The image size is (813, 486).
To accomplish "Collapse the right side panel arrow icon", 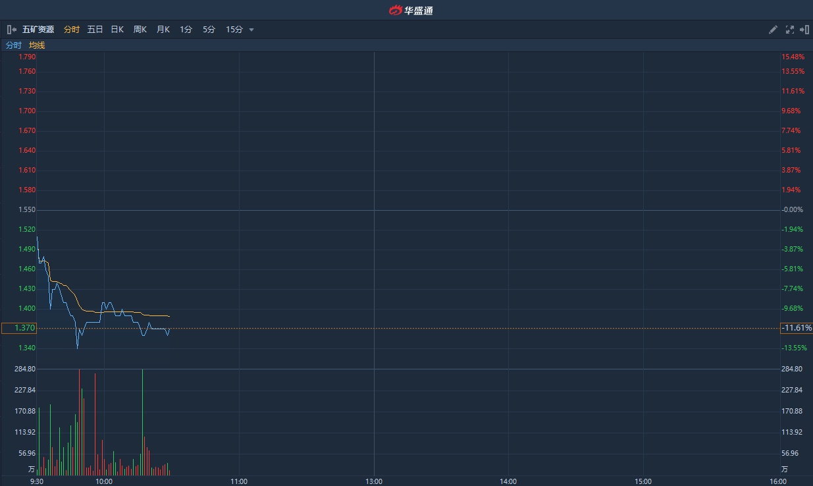I will [x=804, y=30].
